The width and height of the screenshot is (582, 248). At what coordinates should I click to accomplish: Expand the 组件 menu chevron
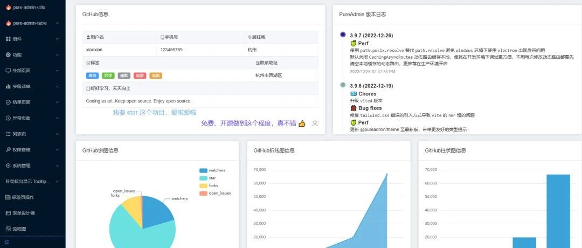click(x=57, y=39)
